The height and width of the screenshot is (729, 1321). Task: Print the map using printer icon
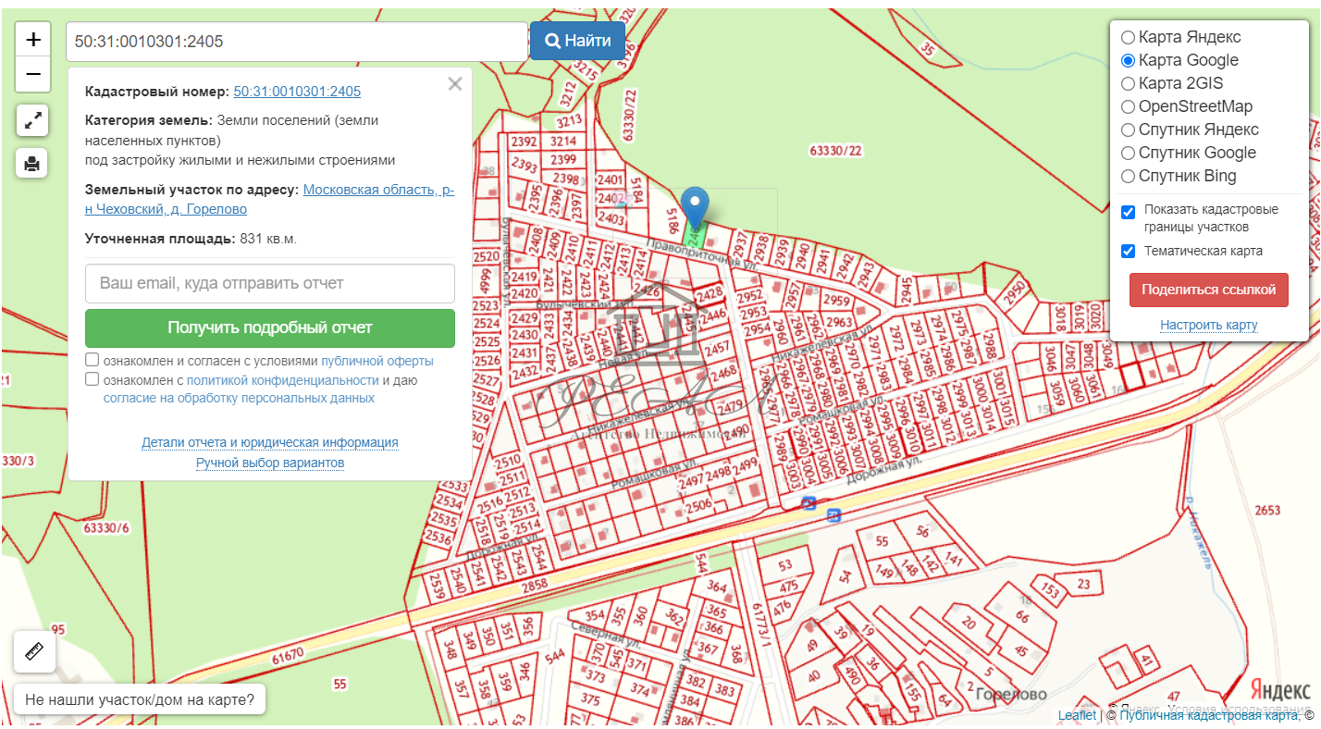tap(32, 164)
